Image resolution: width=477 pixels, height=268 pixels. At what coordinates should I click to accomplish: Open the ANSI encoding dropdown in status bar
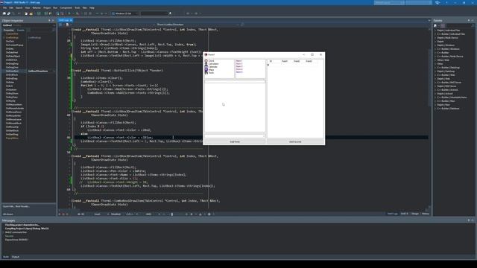point(152,214)
